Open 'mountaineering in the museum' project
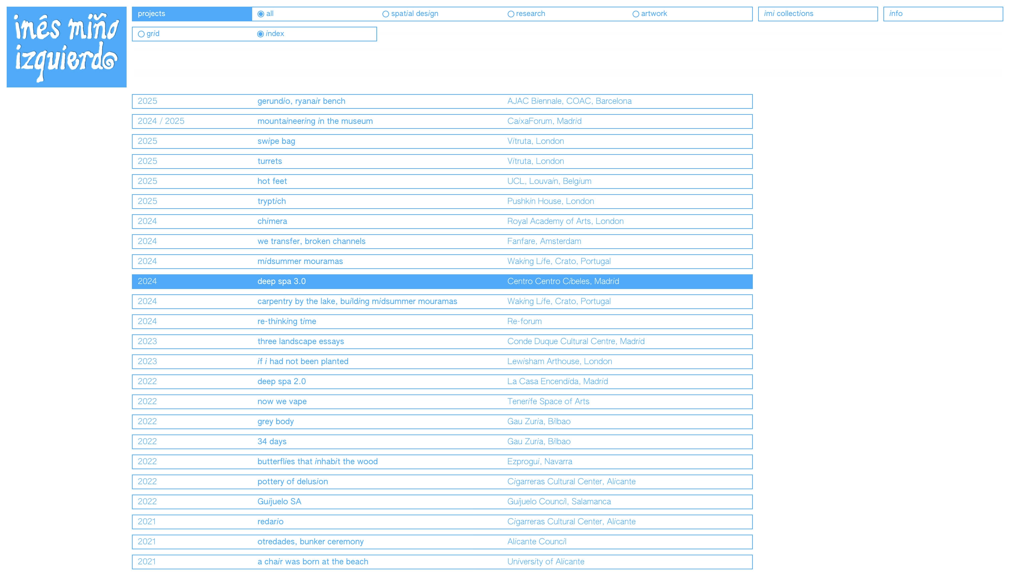 tap(315, 121)
